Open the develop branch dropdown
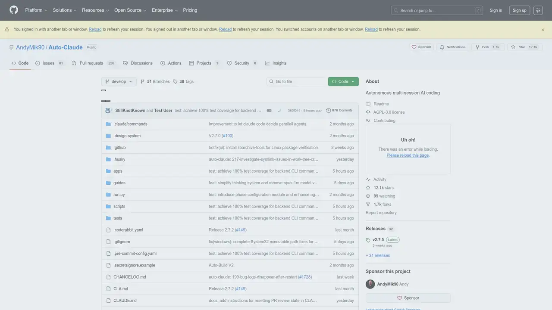Viewport: 552px width, 310px height. [119, 81]
